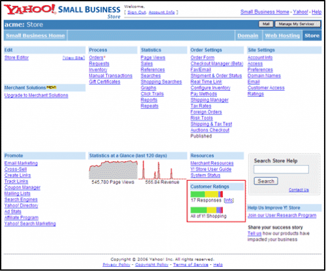The image size is (326, 272).
Task: Click the Sign Out link
Action: coord(136,12)
